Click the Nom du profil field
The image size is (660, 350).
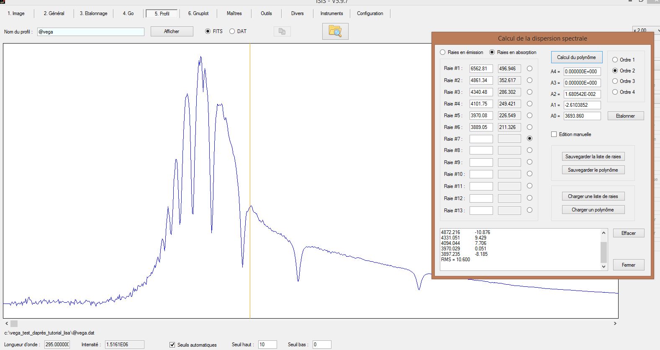(90, 32)
